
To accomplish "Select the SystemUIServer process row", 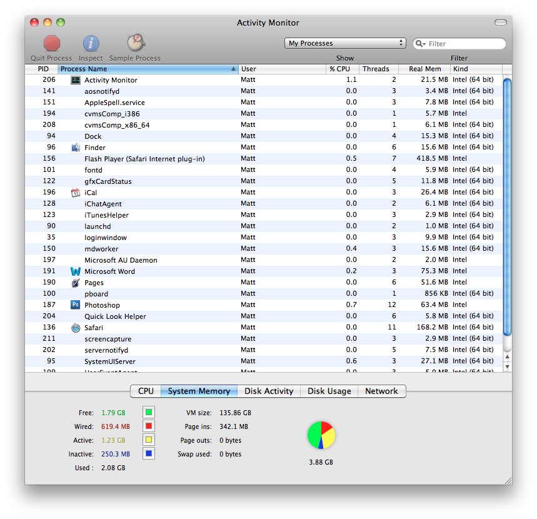I will (x=264, y=361).
